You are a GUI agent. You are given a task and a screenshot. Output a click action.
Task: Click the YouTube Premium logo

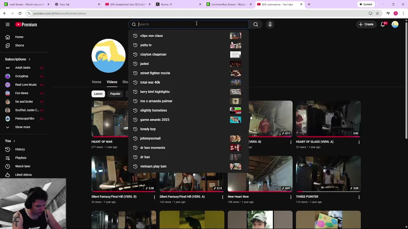pyautogui.click(x=26, y=24)
